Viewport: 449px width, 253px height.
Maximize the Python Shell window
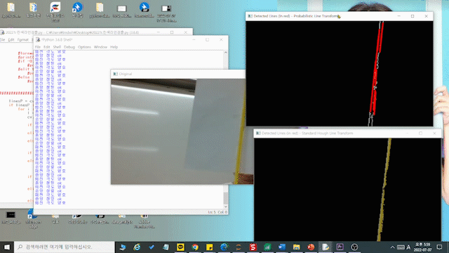point(208,40)
